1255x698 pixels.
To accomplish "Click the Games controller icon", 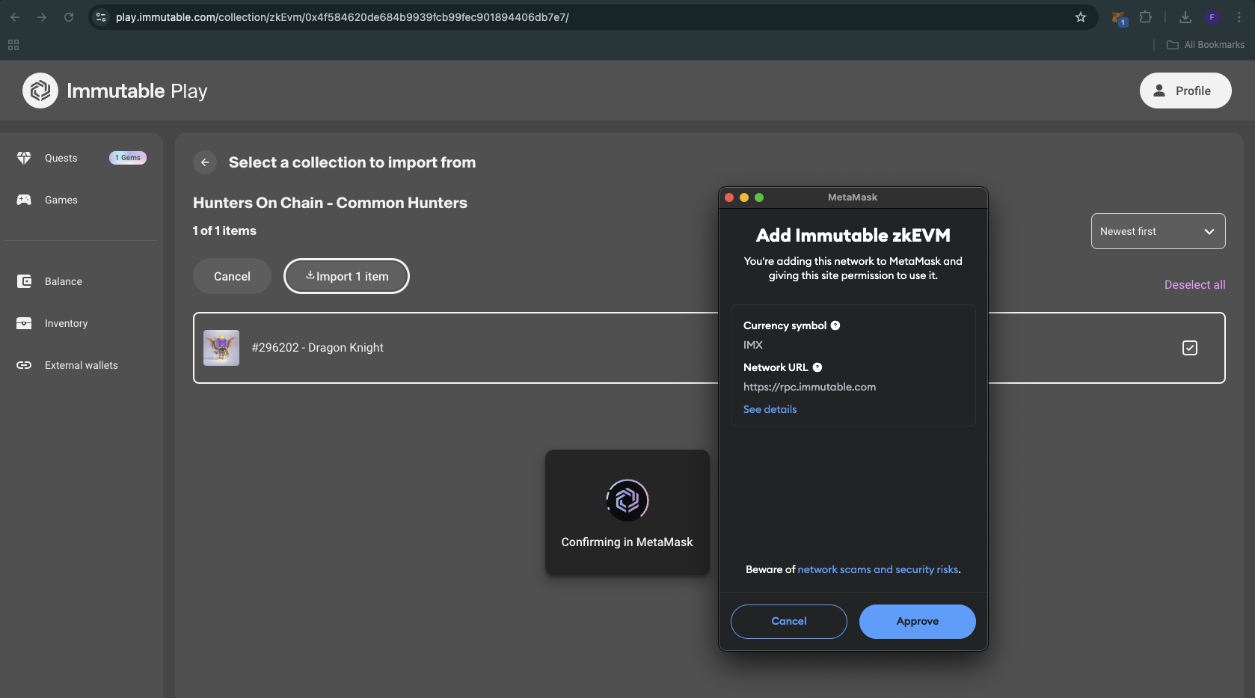I will tap(24, 200).
